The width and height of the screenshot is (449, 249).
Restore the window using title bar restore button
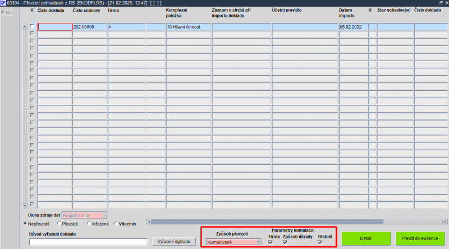[441, 3]
